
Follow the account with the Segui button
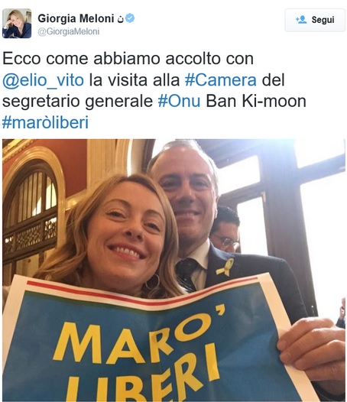click(x=315, y=20)
